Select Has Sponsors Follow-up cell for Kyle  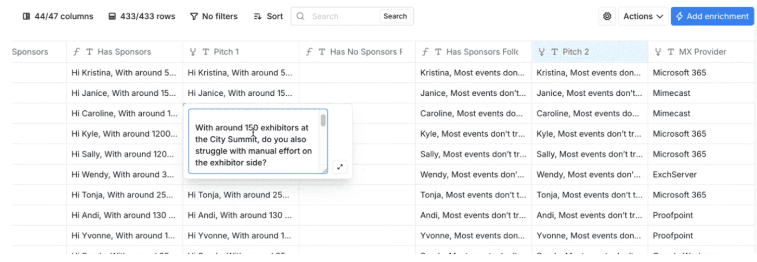point(474,134)
